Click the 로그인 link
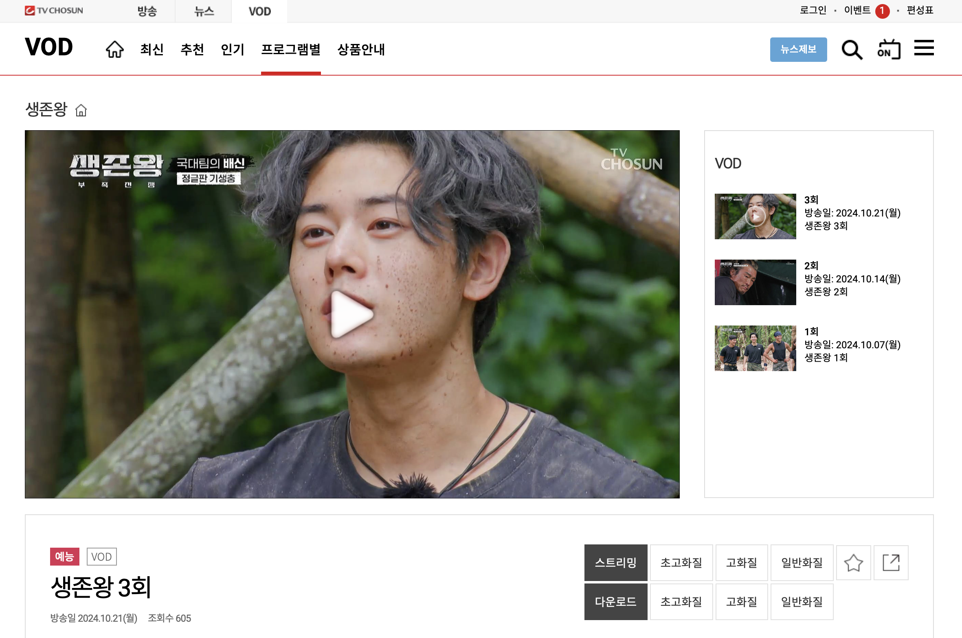Viewport: 962px width, 638px height. pos(813,10)
